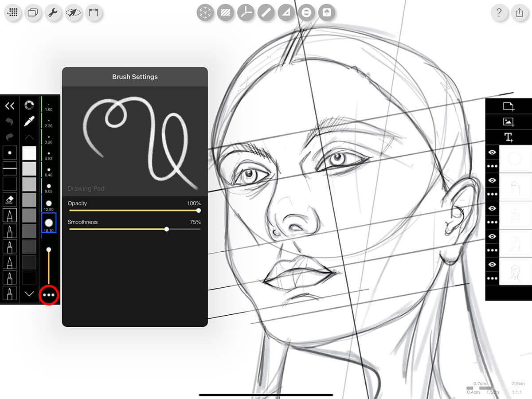Viewport: 532px width, 399px height.
Task: Toggle visibility of the third layer
Action: (x=492, y=208)
